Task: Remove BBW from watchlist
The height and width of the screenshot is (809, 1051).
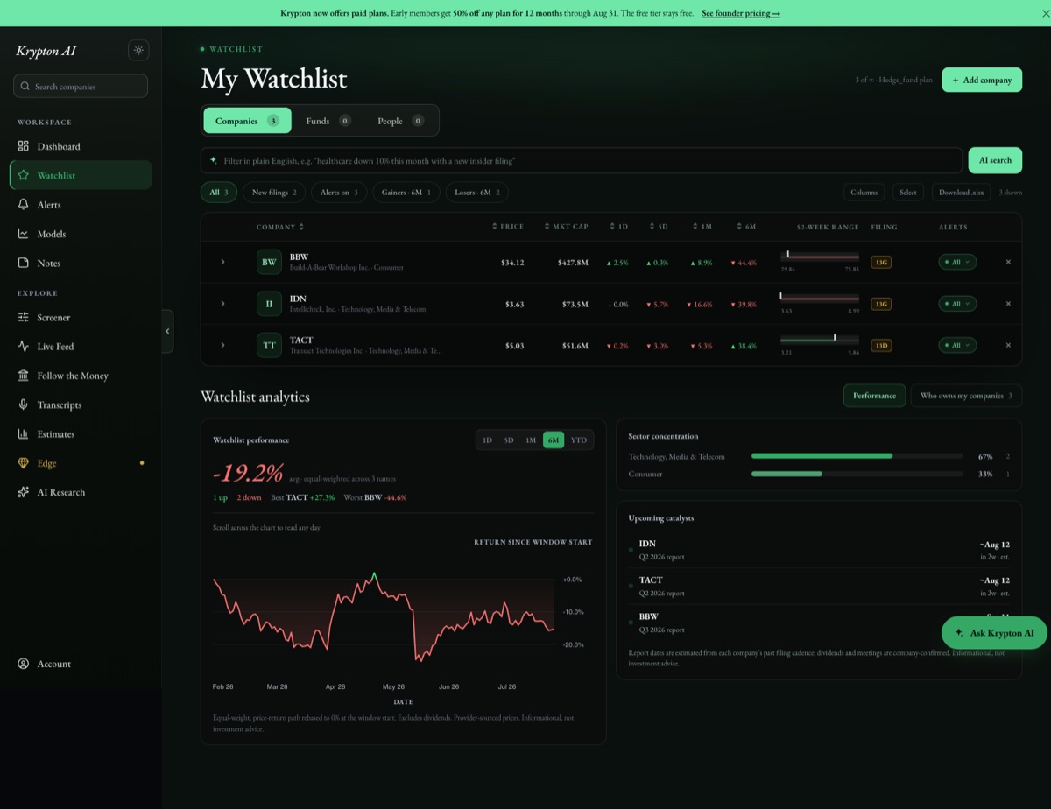Action: pyautogui.click(x=1008, y=262)
